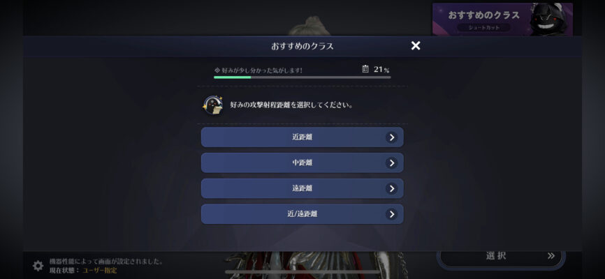605x279 pixels.
Task: Click the ユーザー指定 status text
Action: [99, 271]
